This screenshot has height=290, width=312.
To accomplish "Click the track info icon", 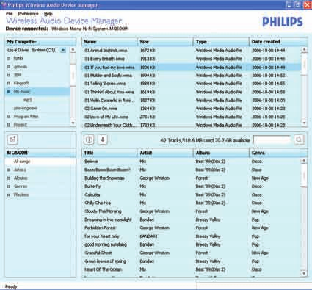I will (89, 139).
